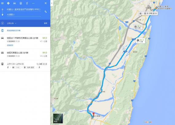Select the 59 minute Route 9 option

coord(25,54)
